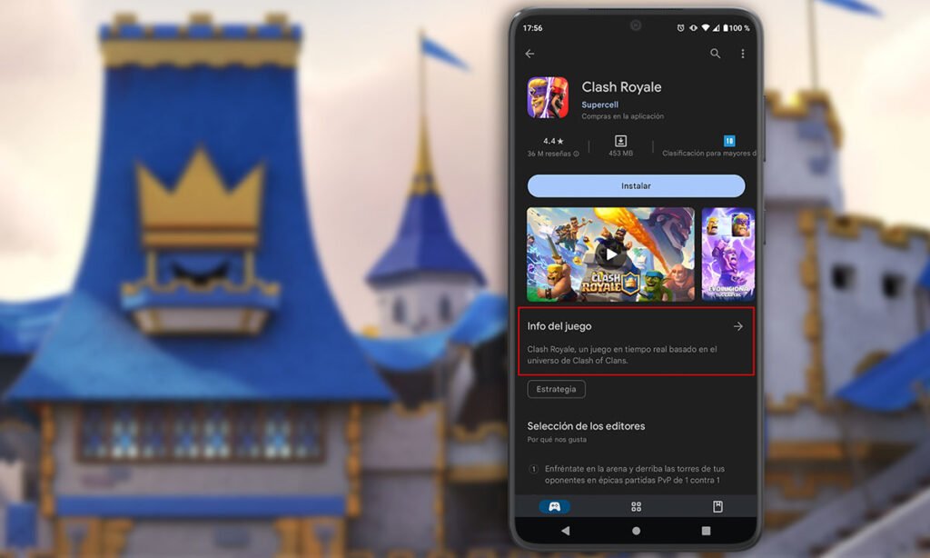This screenshot has height=558, width=930.
Task: Tap Android back triangle navigation button
Action: 565,531
